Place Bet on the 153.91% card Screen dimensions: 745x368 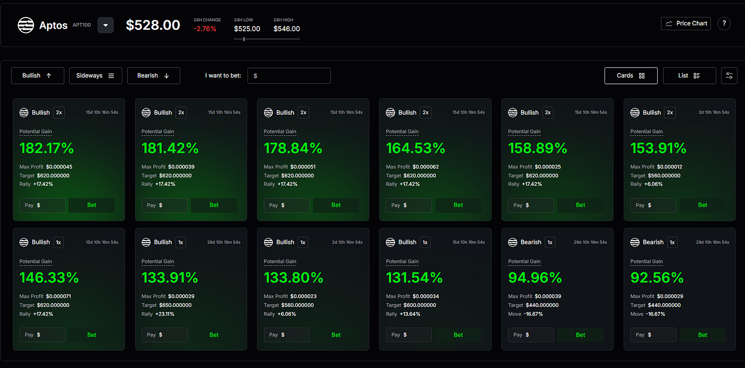[x=702, y=205]
